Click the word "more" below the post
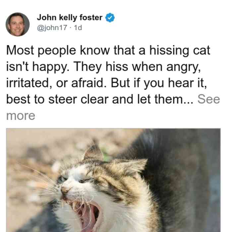Image resolution: width=232 pixels, height=232 pixels. (x=21, y=116)
